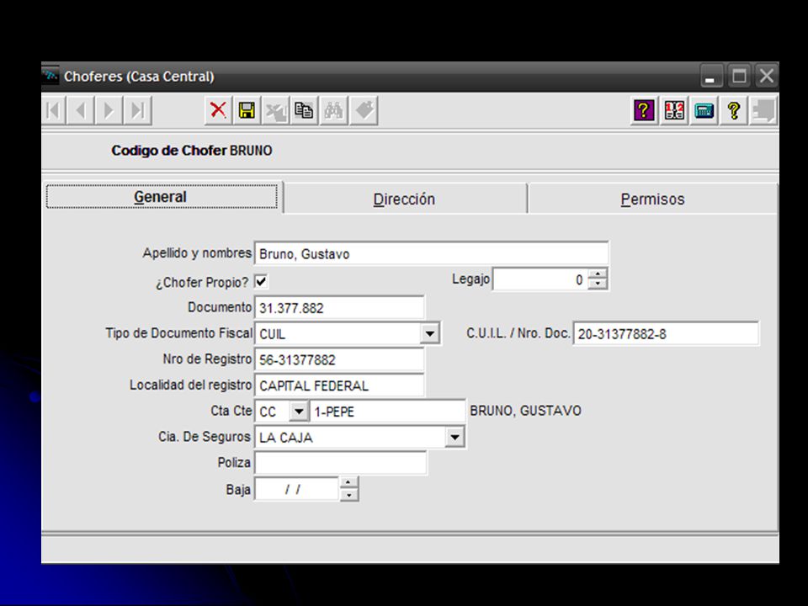Image resolution: width=808 pixels, height=606 pixels.
Task: Click the app icon in the title bar
Action: click(x=50, y=76)
